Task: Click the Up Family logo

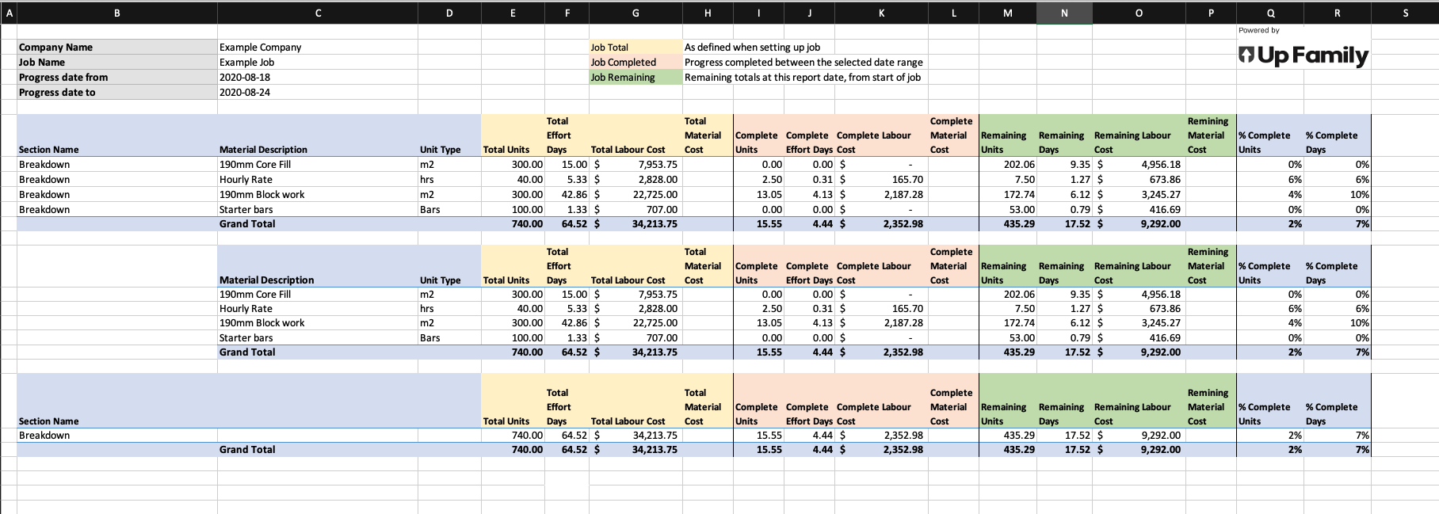Action: 1303,55
